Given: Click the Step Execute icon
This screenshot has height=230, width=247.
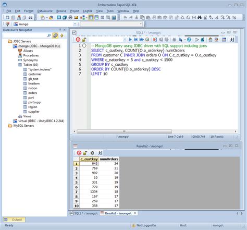Looking at the screenshot, I should [135, 40].
